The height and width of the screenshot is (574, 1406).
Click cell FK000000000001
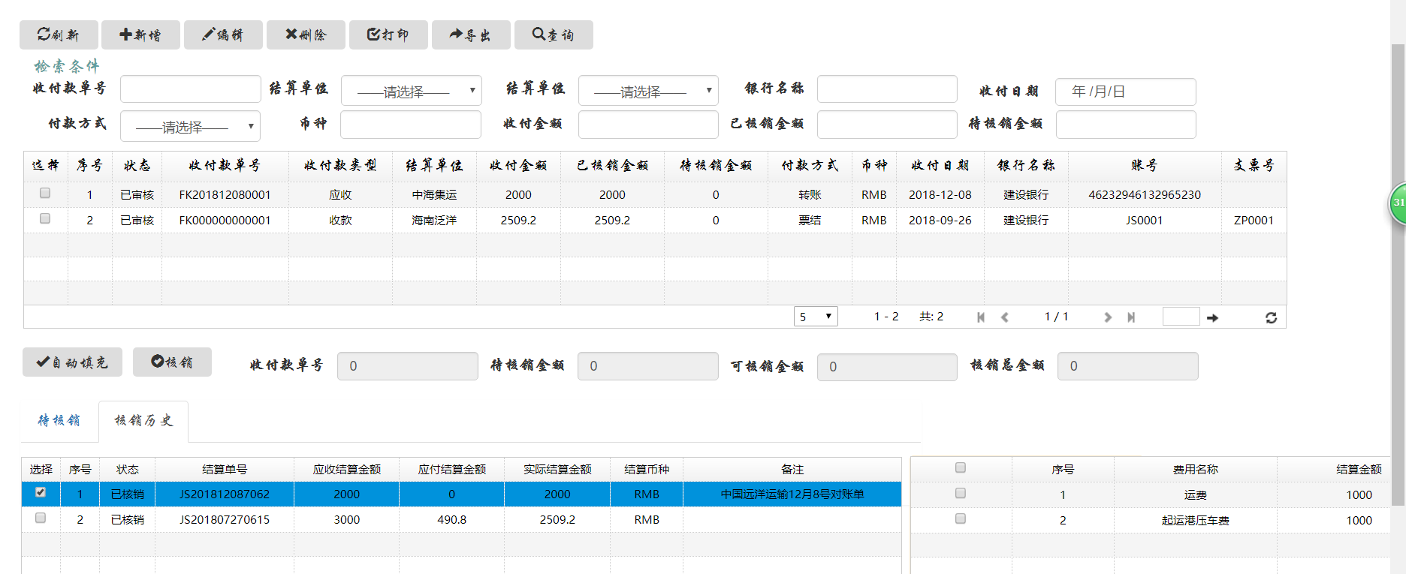click(225, 220)
